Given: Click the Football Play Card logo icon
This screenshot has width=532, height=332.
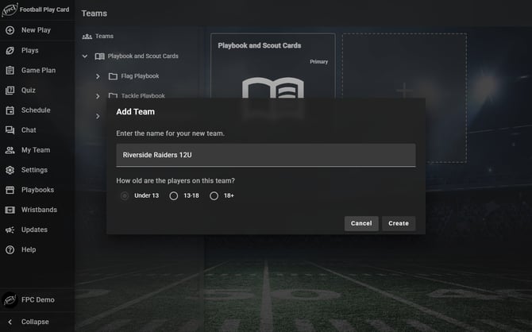Looking at the screenshot, I should coord(10,10).
